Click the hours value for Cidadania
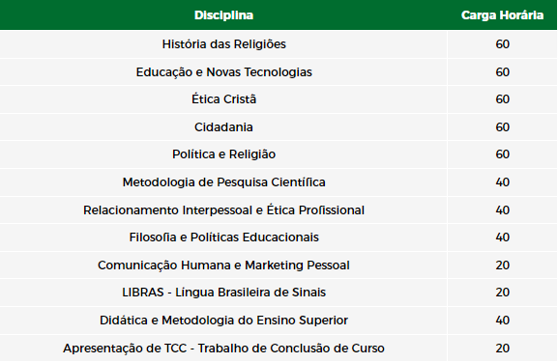Image resolution: width=558 pixels, height=363 pixels. pyautogui.click(x=503, y=127)
